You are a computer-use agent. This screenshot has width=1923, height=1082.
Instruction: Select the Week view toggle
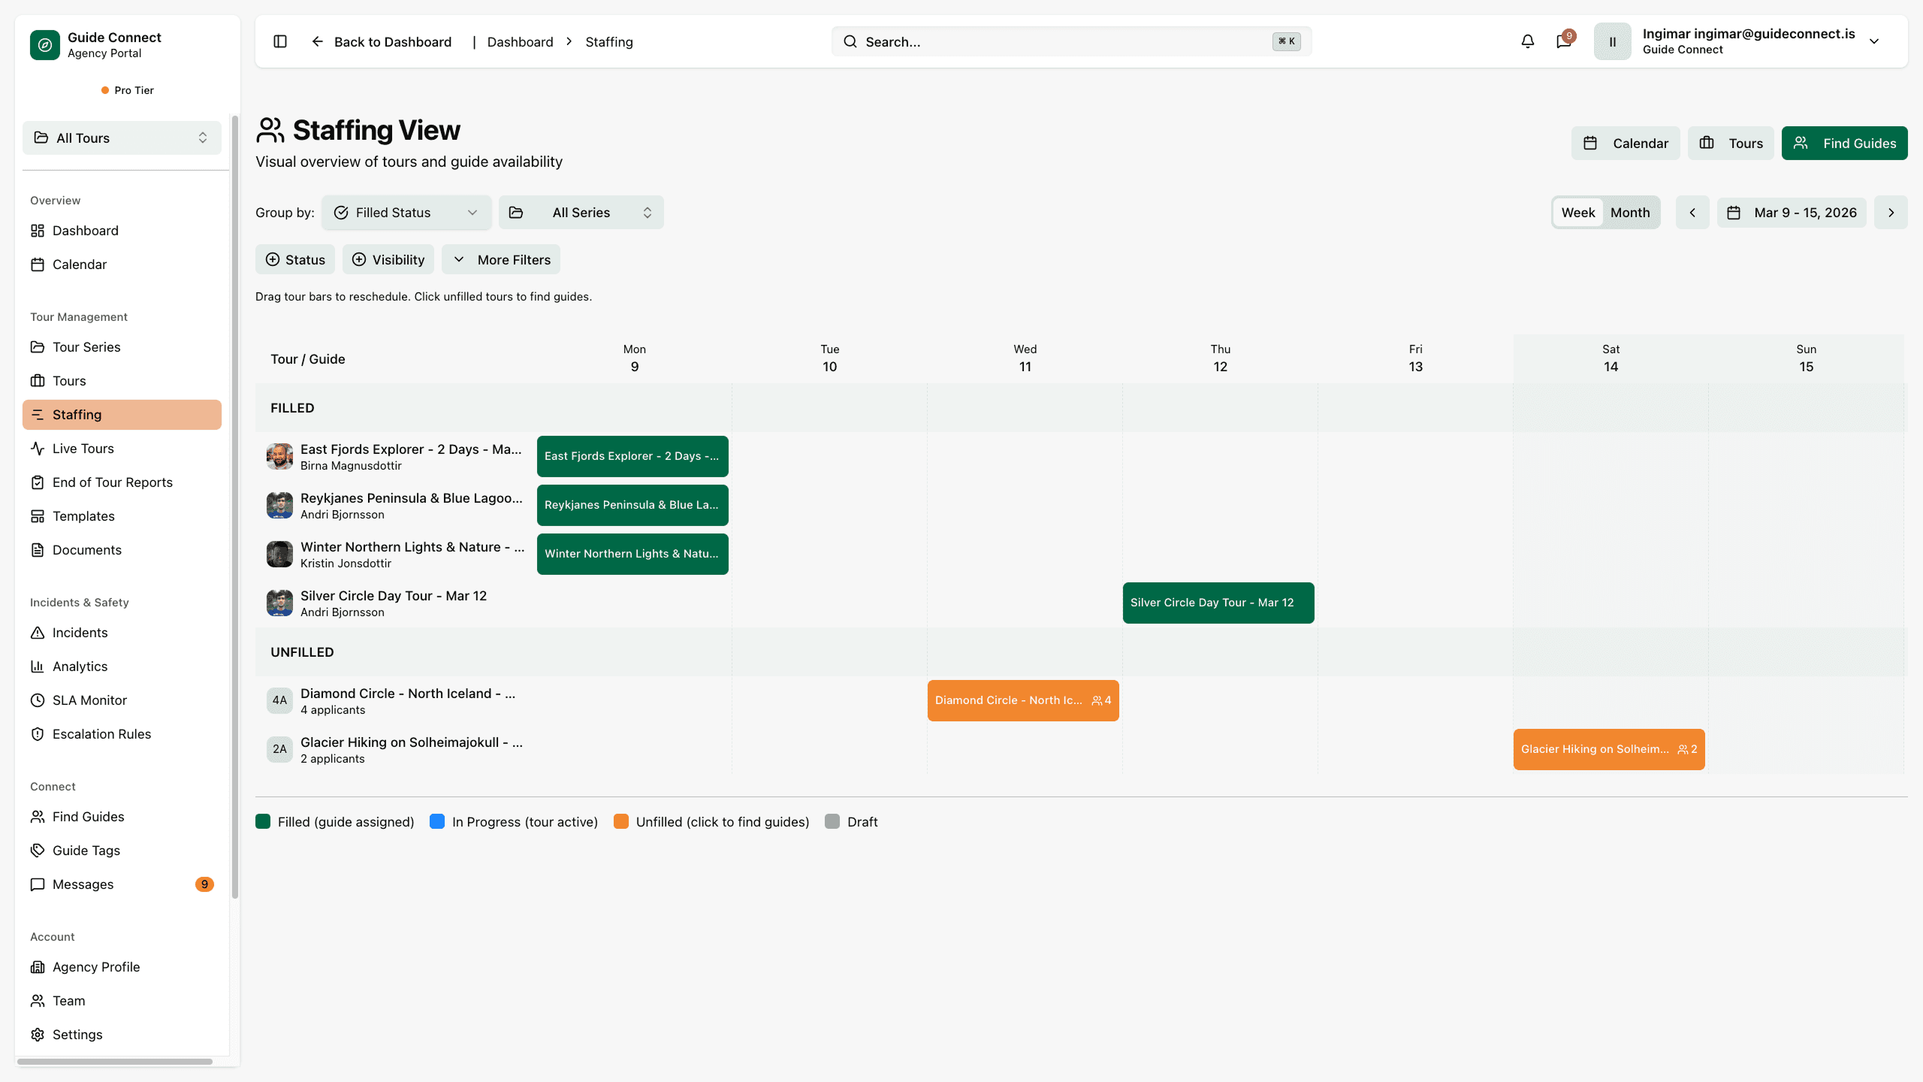[x=1577, y=213]
